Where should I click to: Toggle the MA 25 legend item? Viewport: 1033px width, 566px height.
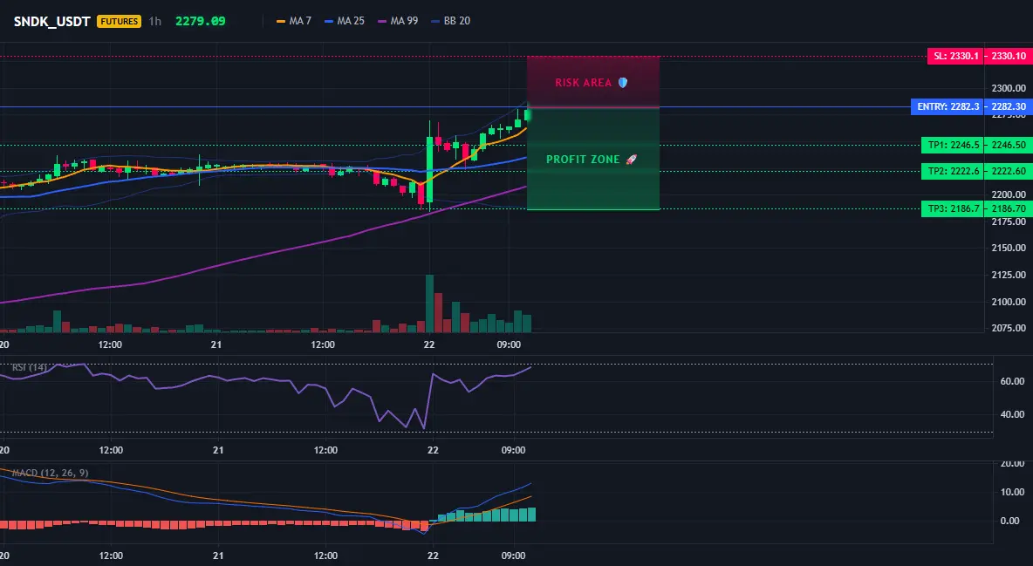[345, 21]
